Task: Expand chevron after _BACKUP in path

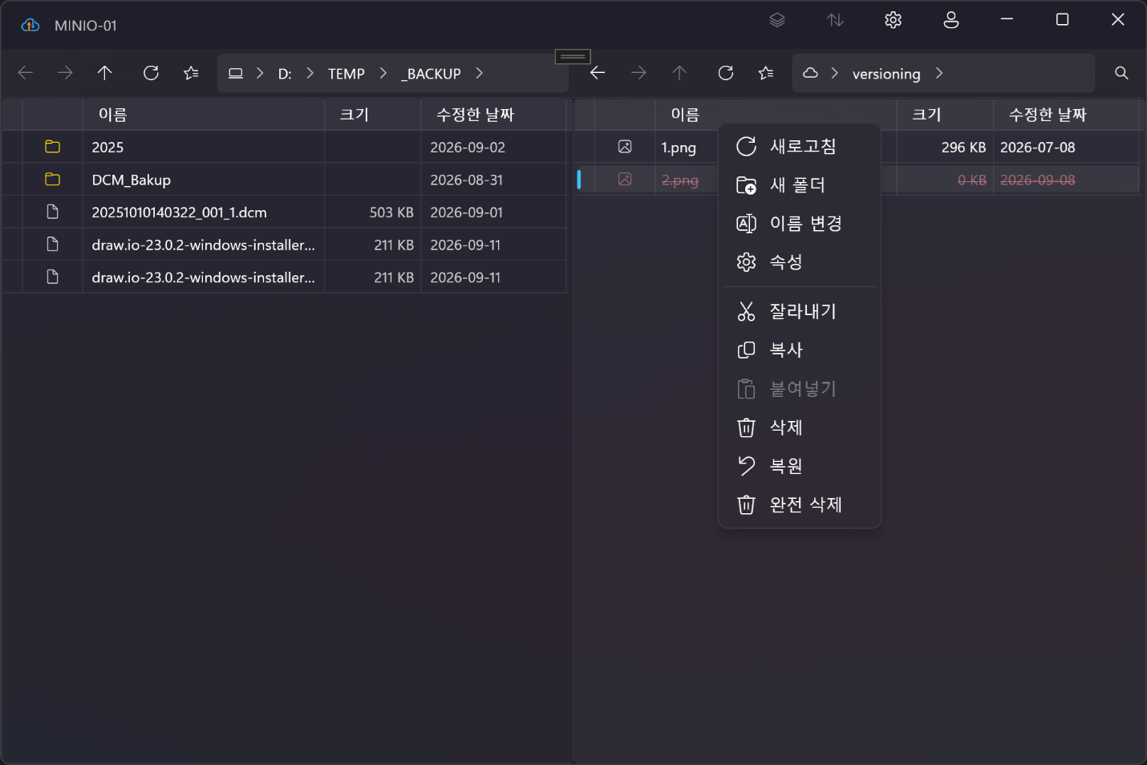Action: pyautogui.click(x=479, y=73)
